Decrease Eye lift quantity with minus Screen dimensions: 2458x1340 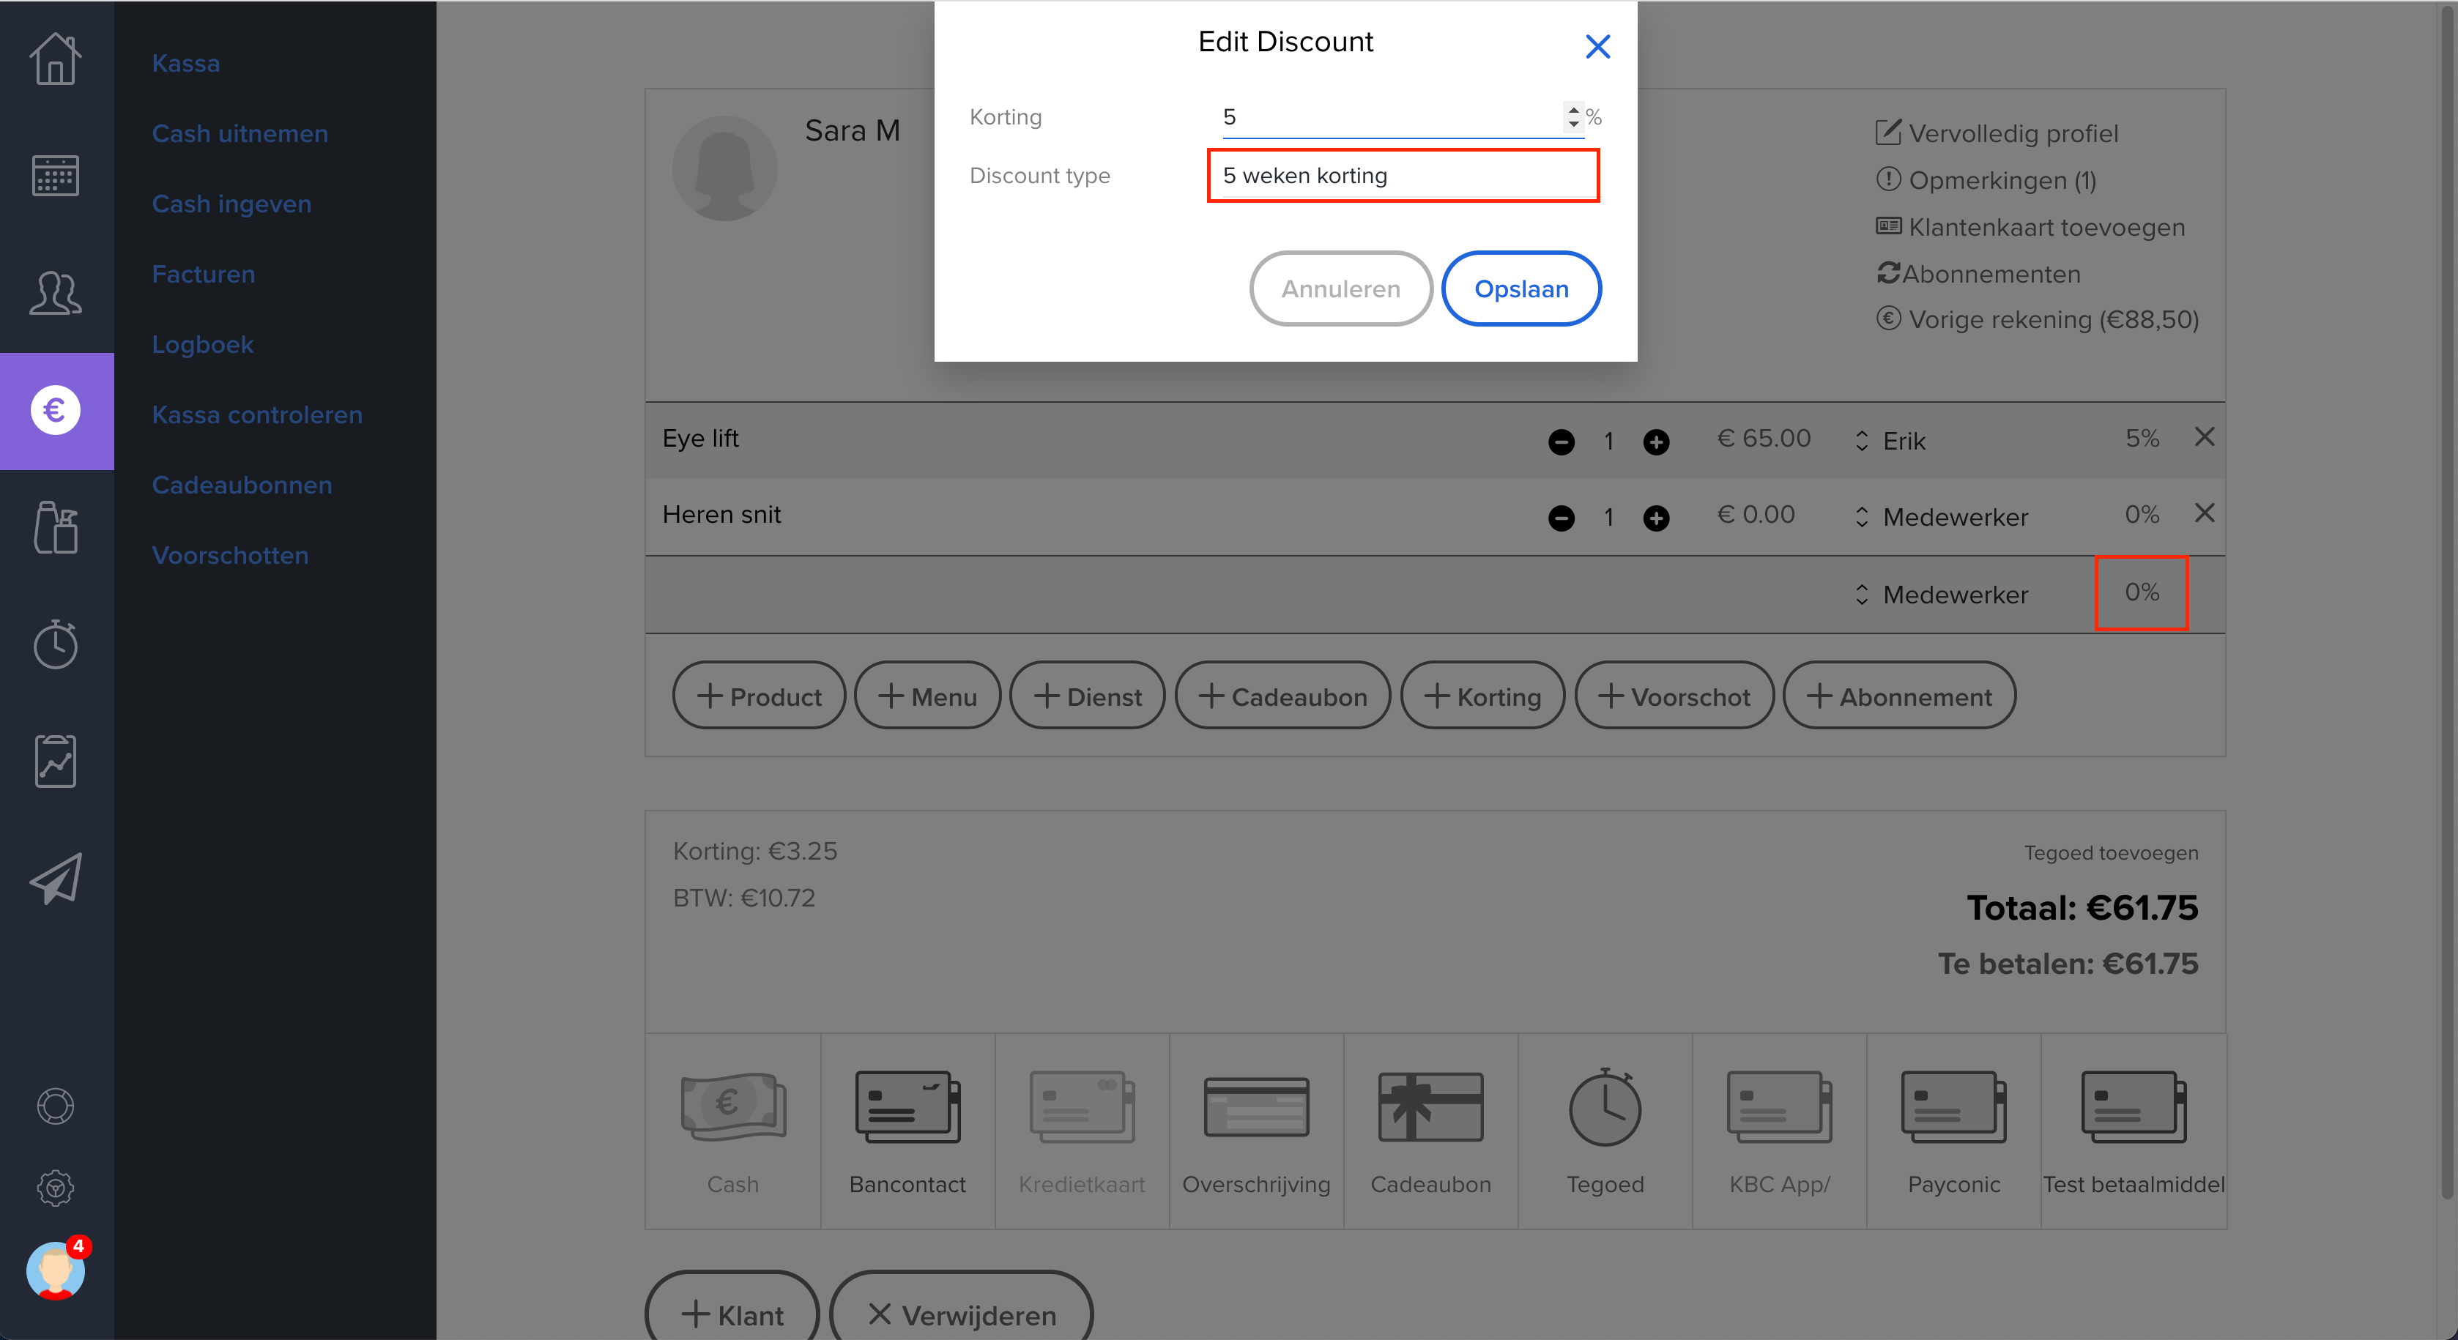(x=1561, y=442)
